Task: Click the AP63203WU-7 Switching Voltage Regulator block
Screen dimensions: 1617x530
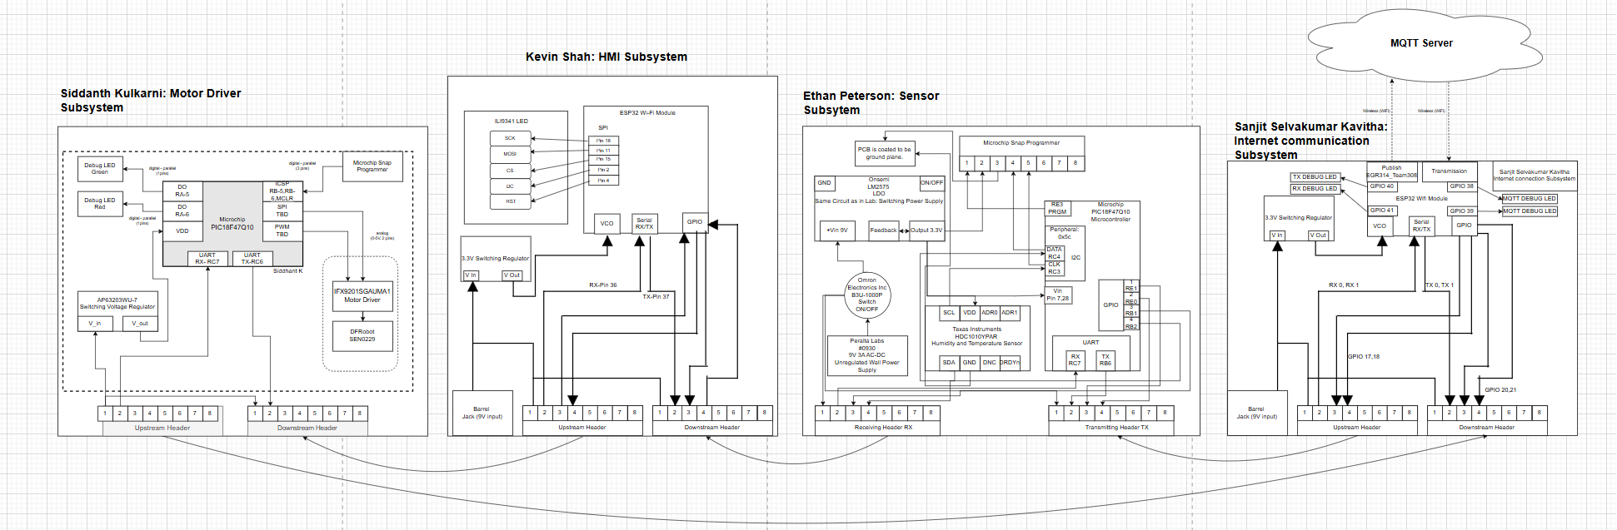Action: (117, 303)
